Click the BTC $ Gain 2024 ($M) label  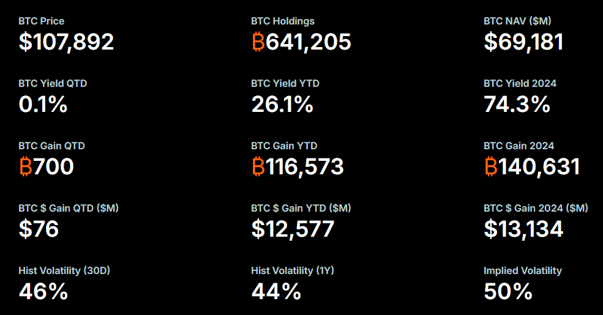[536, 209]
